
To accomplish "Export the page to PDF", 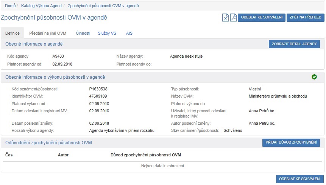I will (x=233, y=18).
